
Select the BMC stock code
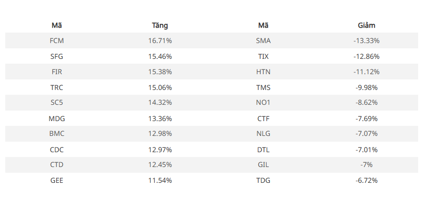[x=57, y=134]
